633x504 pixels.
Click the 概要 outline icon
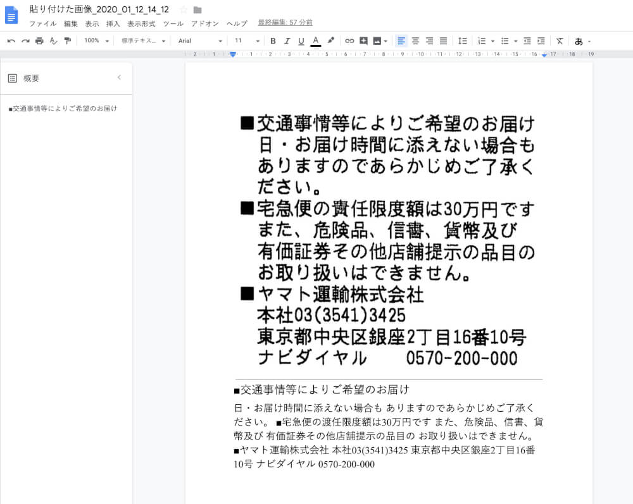click(13, 78)
